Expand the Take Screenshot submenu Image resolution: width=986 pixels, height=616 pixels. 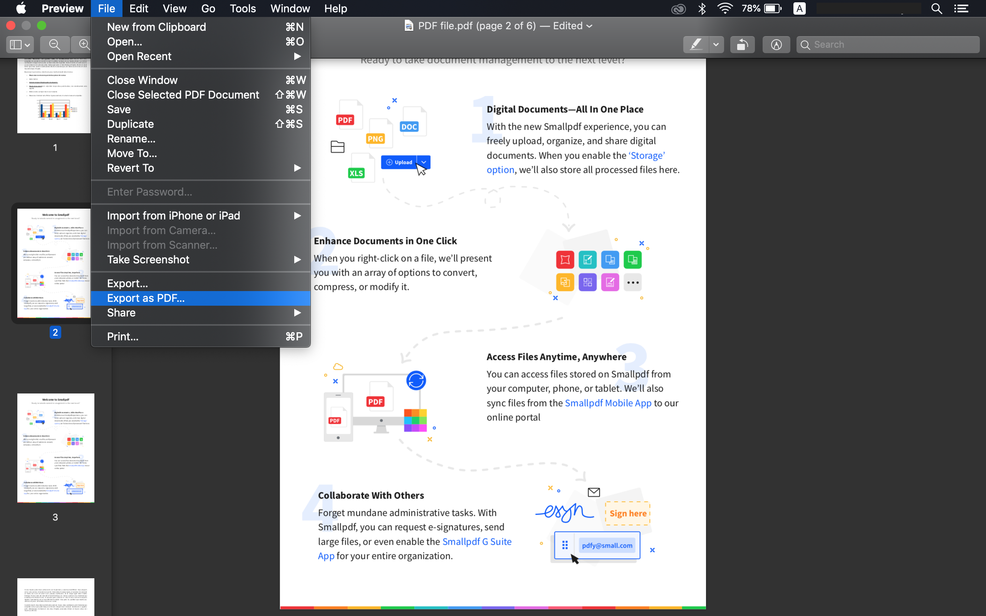coord(200,259)
